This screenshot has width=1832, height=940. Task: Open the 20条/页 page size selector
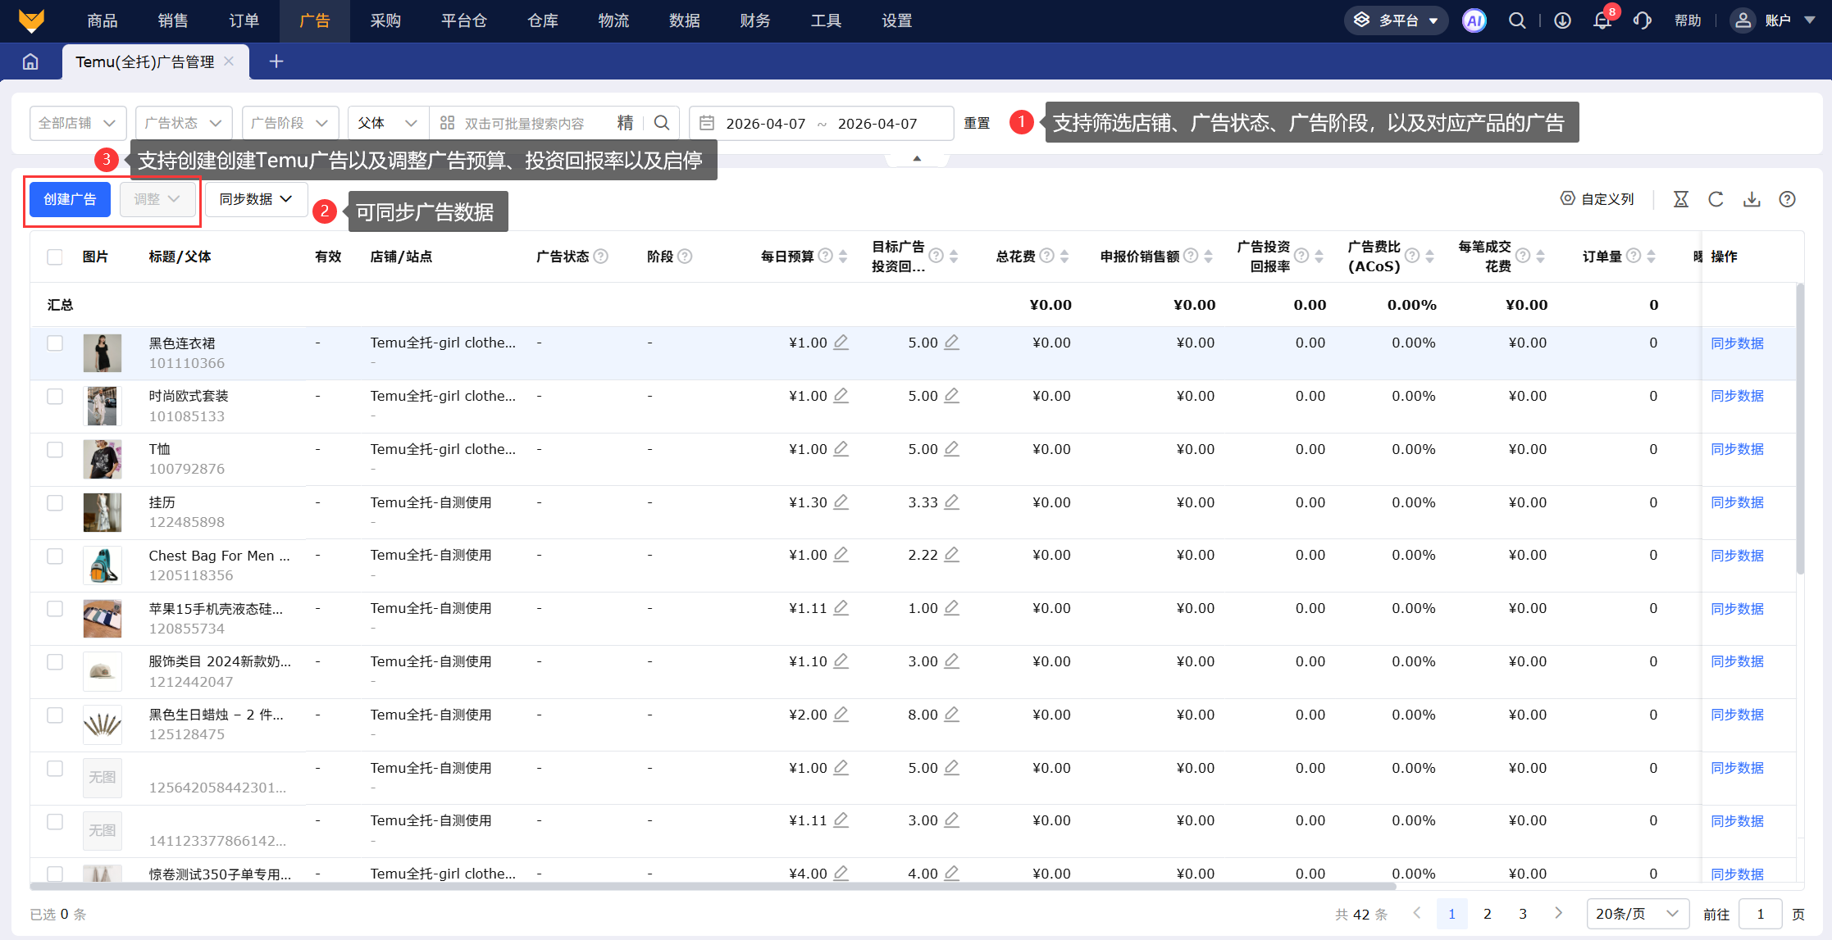coord(1637,914)
